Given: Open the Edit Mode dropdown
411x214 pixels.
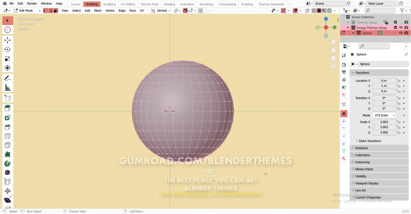Looking at the screenshot, I should pyautogui.click(x=27, y=11).
